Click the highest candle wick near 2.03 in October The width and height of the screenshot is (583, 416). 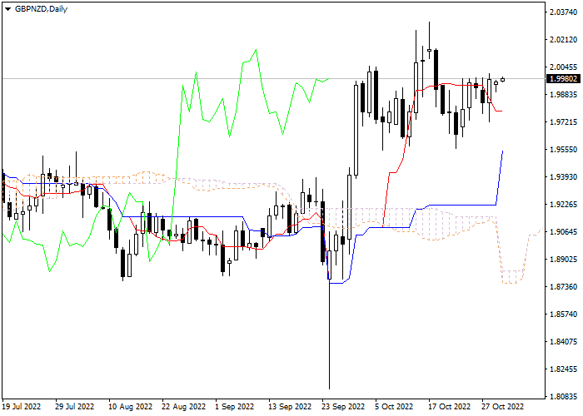click(430, 35)
